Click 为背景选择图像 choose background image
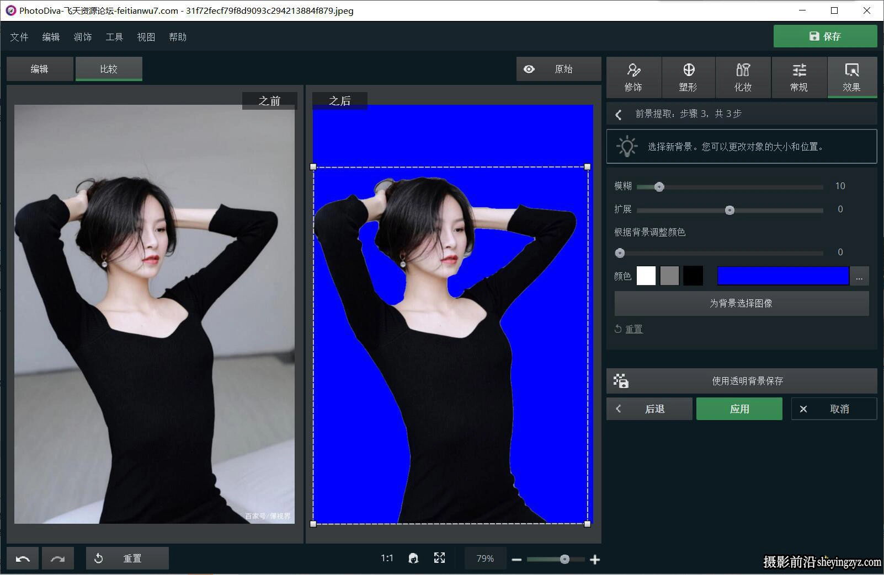 [x=742, y=303]
